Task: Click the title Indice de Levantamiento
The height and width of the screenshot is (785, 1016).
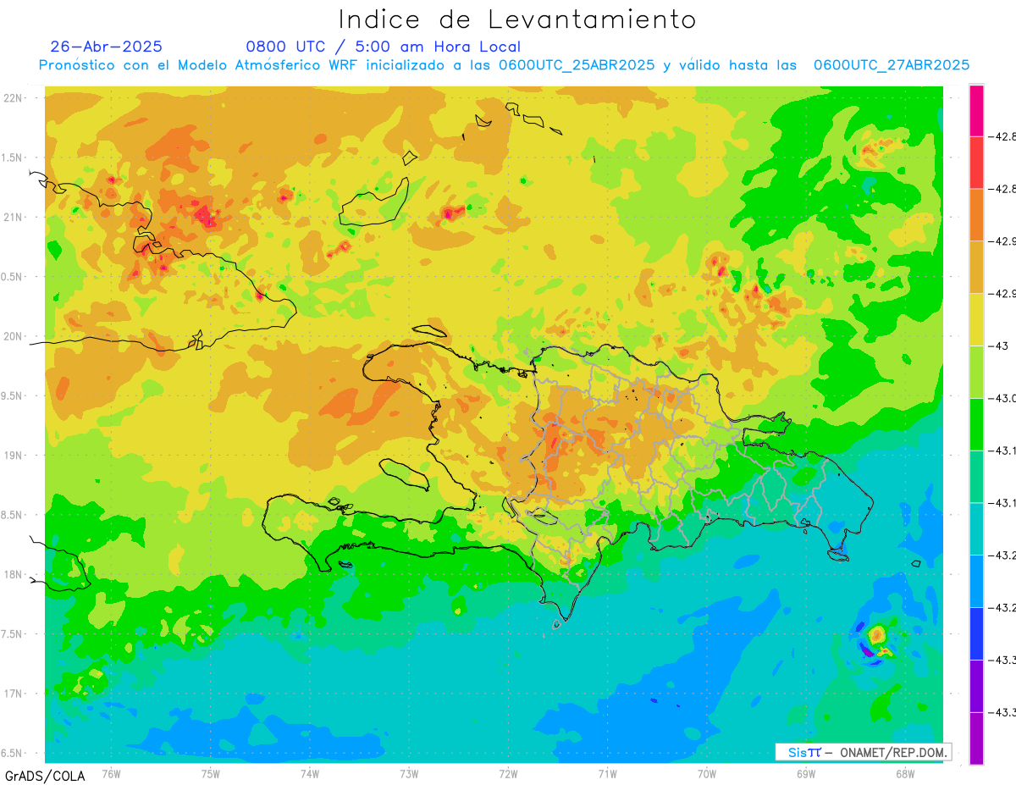Action: 517,19
